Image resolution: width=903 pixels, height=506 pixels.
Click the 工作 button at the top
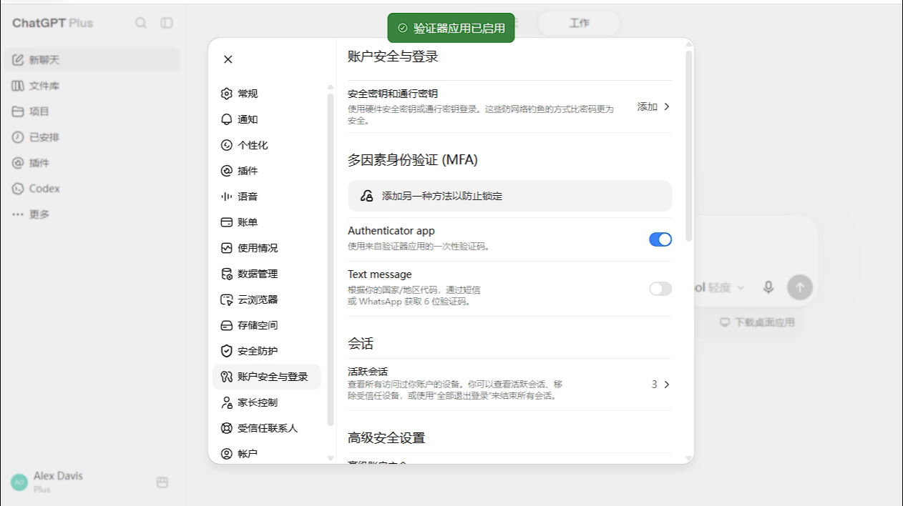(579, 23)
